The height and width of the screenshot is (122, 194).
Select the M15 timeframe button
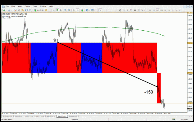click(158, 10)
